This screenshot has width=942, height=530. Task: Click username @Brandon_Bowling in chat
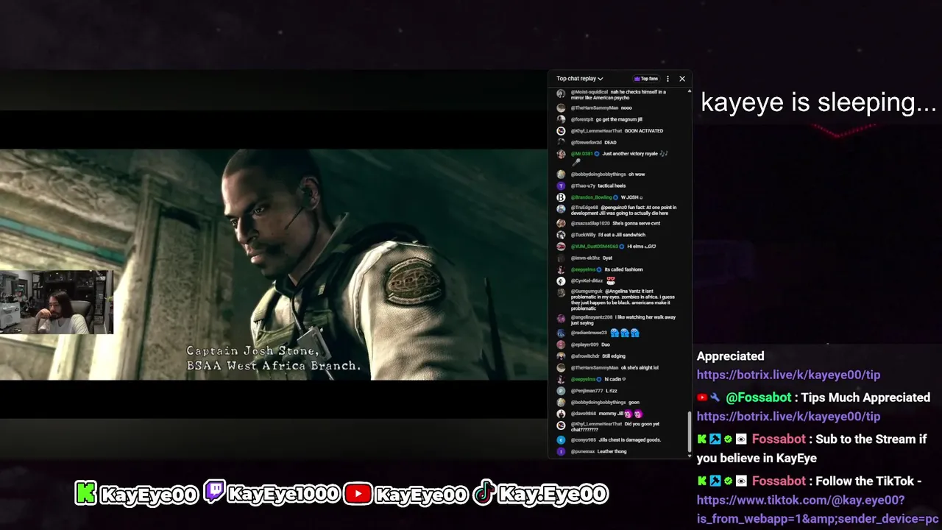coord(591,197)
